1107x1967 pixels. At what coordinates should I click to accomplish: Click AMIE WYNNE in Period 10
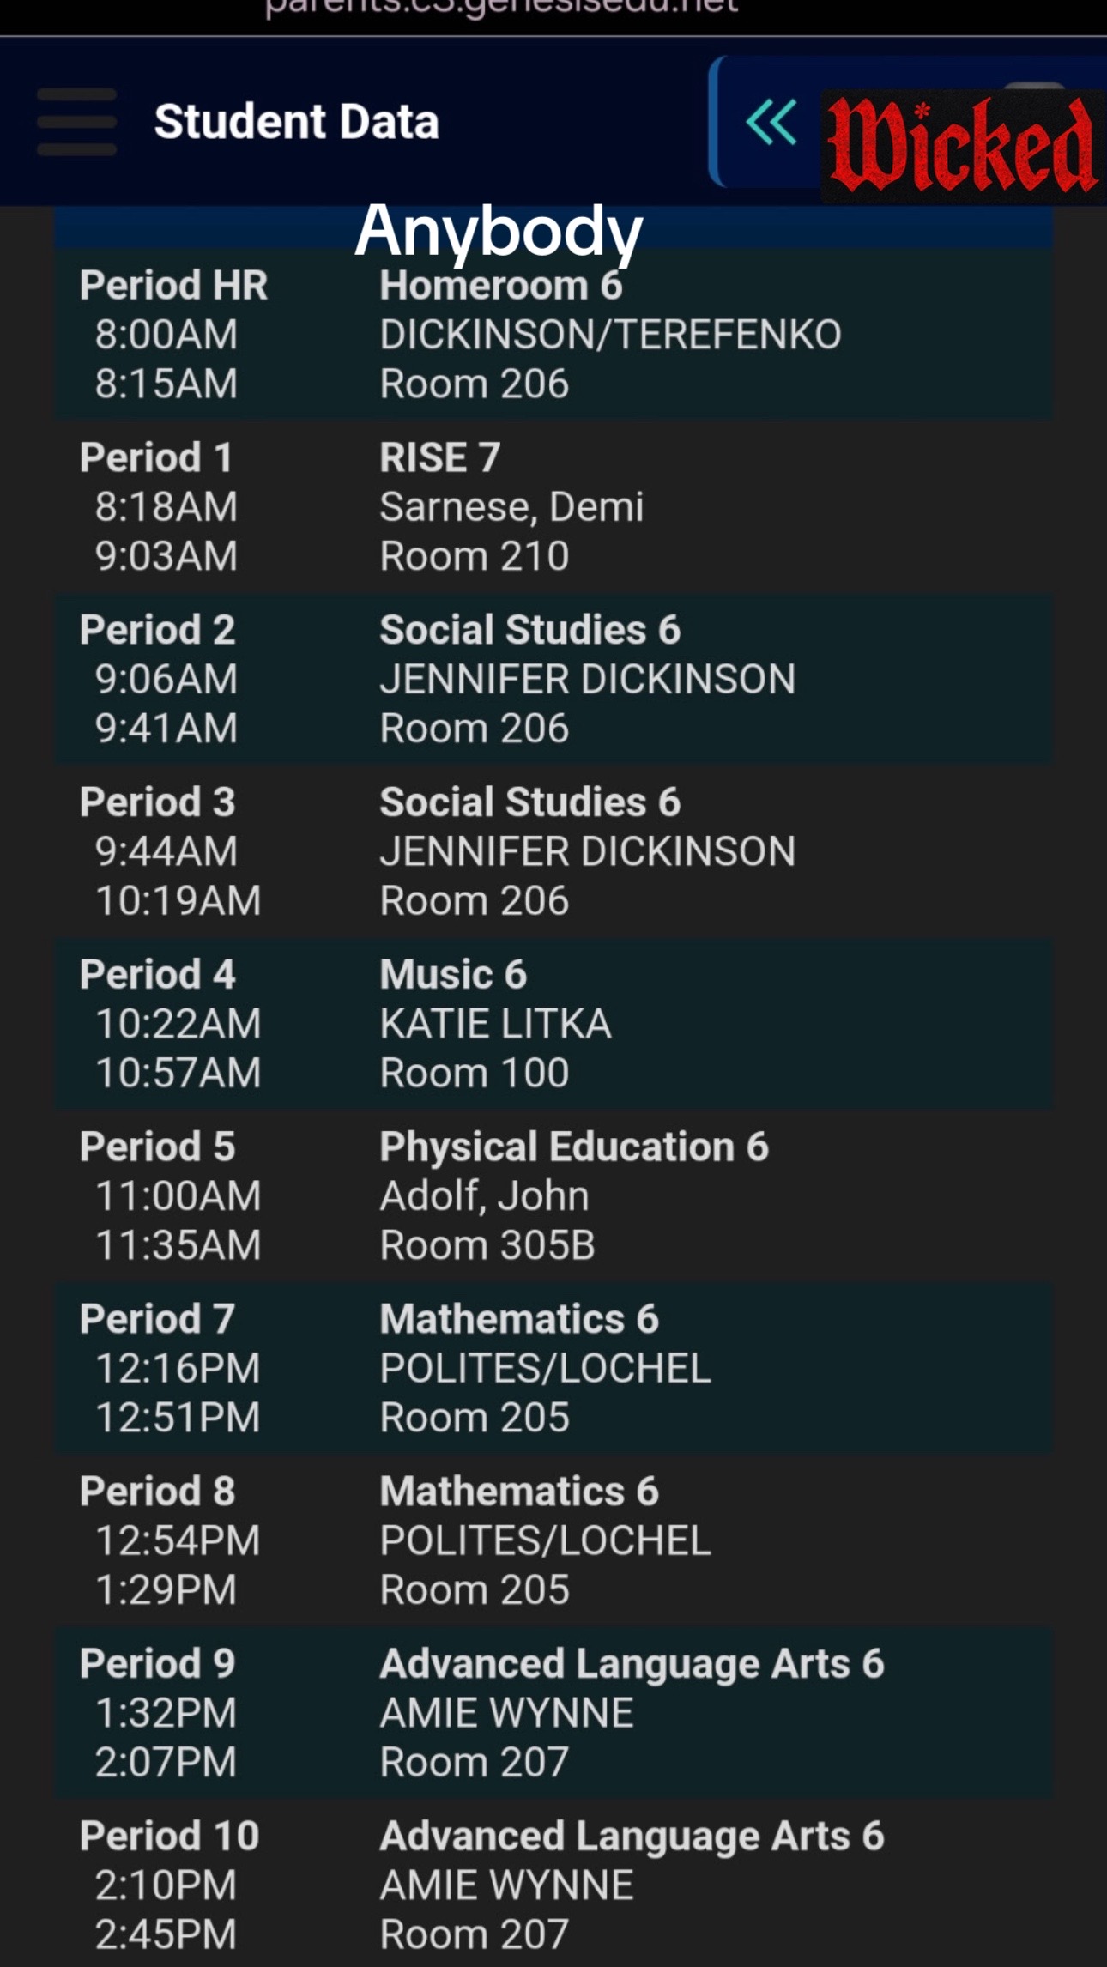pyautogui.click(x=506, y=1885)
